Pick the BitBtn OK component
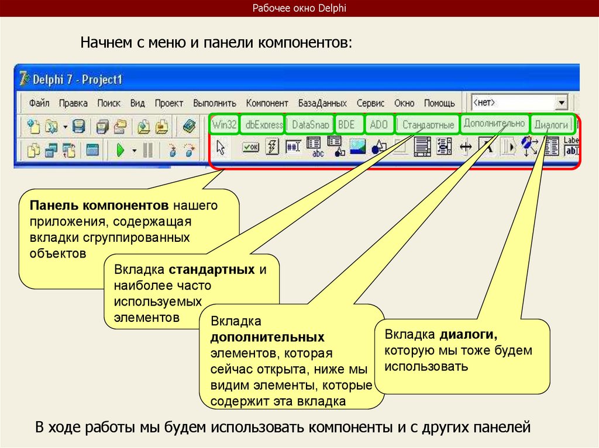 point(250,147)
